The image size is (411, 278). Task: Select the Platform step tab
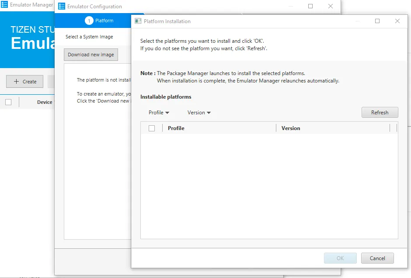(99, 21)
